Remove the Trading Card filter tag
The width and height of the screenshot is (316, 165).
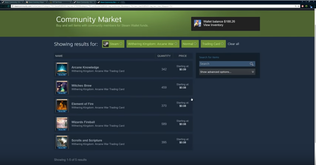[222, 44]
